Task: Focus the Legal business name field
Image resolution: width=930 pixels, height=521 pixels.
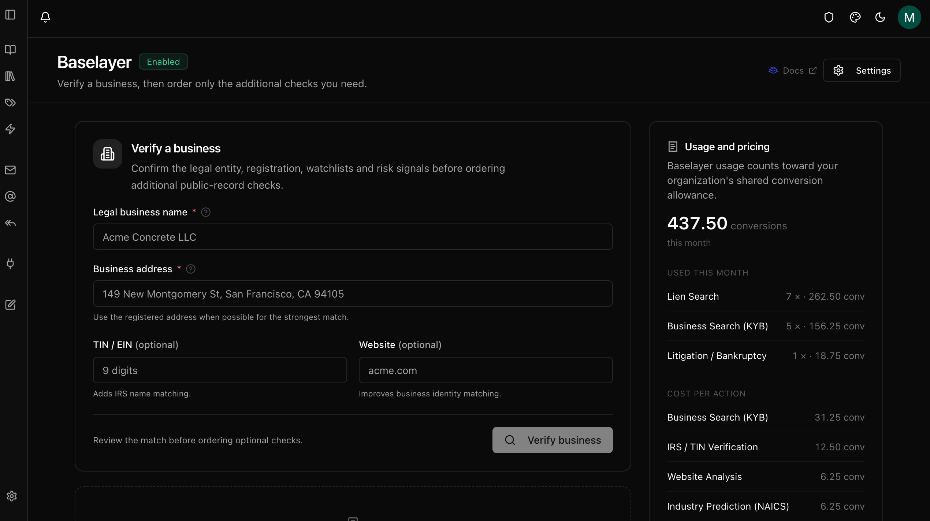Action: point(353,237)
